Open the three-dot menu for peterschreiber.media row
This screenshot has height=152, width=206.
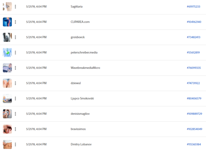click(x=15, y=52)
